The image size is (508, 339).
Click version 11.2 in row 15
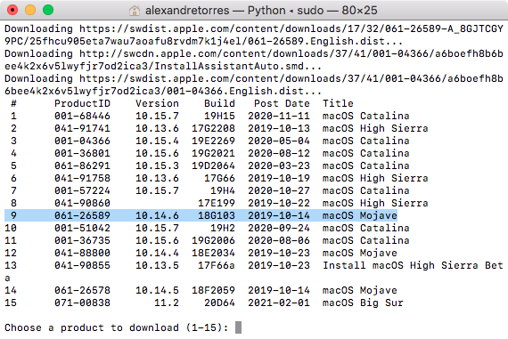coord(167,303)
